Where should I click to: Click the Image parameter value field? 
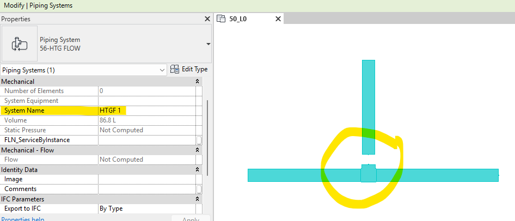(147, 179)
